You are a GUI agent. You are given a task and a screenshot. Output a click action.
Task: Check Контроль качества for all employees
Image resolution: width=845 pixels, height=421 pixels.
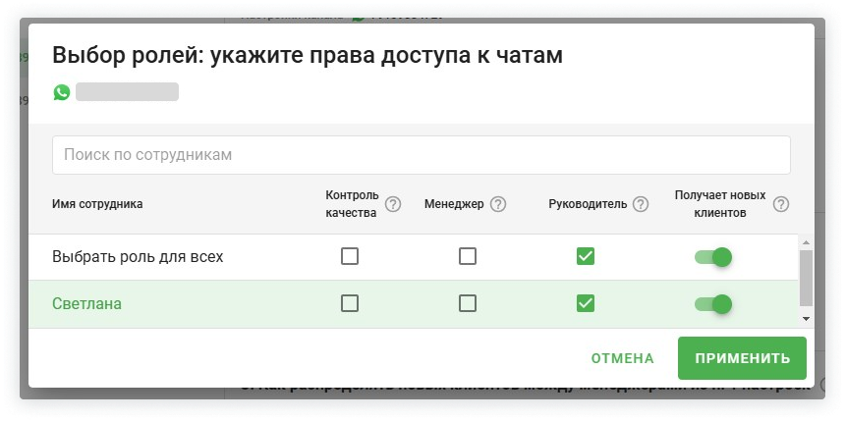tap(350, 257)
